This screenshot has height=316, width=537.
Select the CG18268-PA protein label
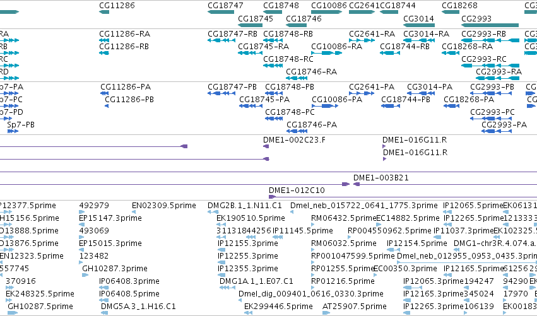click(469, 100)
